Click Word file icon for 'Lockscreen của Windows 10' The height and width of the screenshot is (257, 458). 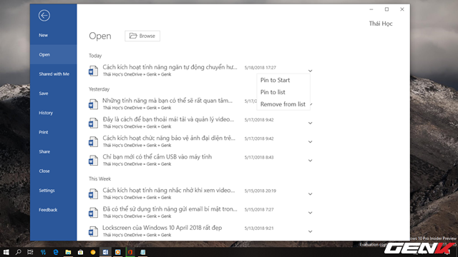(x=93, y=231)
